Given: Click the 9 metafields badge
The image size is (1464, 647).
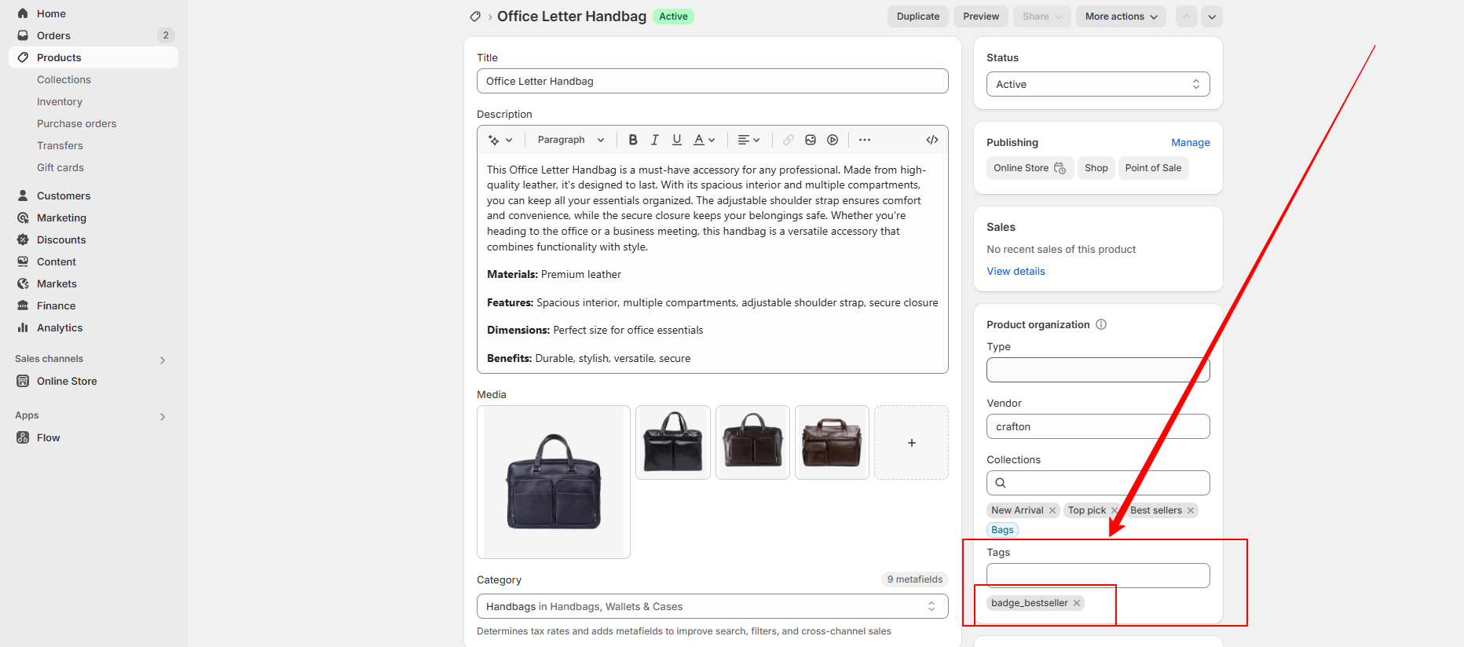Looking at the screenshot, I should pos(915,579).
